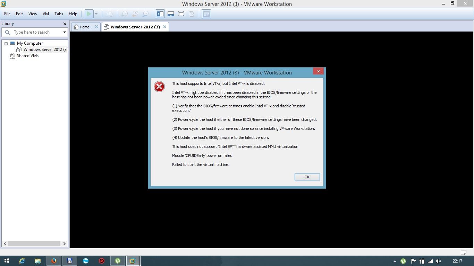This screenshot has height=266, width=474.
Task: Show hidden tray icons arrow
Action: pos(395,261)
